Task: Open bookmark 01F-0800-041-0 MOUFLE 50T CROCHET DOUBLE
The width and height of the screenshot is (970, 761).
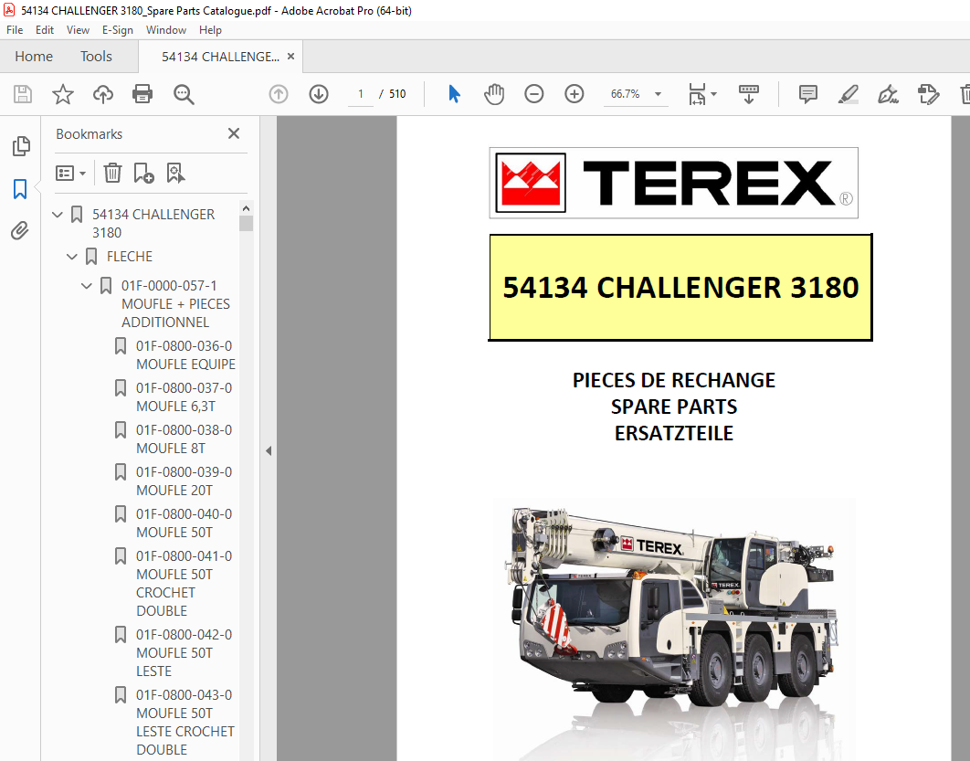Action: (x=184, y=584)
